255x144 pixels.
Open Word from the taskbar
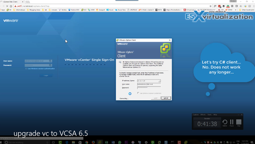[113, 142]
